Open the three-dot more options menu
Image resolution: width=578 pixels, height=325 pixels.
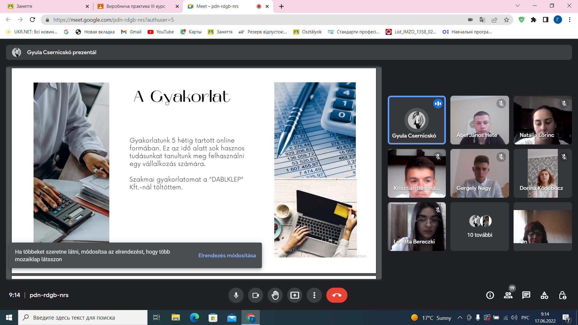[x=314, y=295]
